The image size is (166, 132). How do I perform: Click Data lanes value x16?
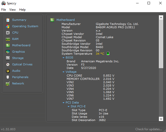click(x=101, y=117)
